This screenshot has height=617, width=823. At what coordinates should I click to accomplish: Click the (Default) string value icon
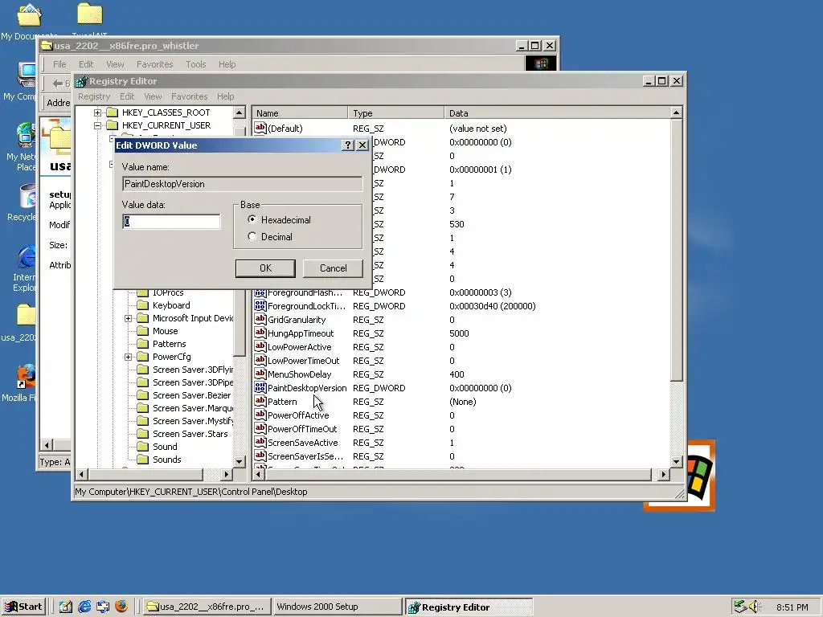tap(260, 128)
